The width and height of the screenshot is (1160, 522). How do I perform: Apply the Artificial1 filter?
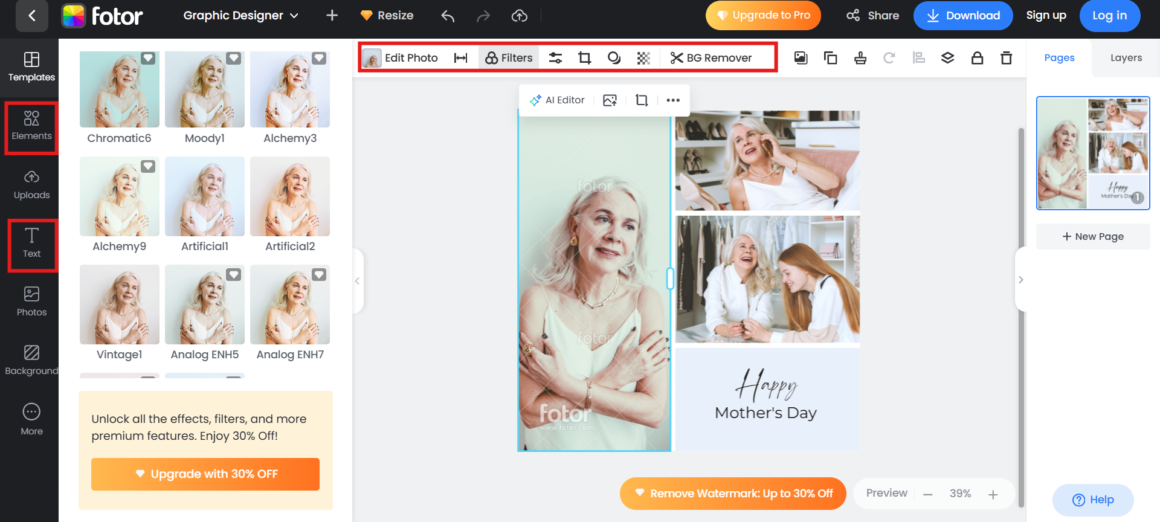click(x=204, y=197)
